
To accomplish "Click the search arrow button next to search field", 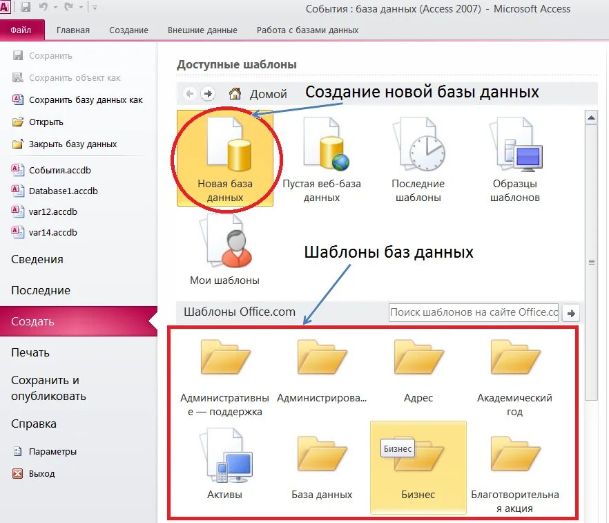I will 571,313.
